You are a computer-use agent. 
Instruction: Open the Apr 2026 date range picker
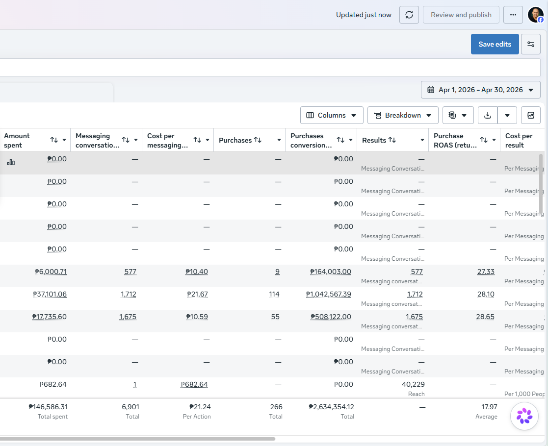[x=481, y=90]
